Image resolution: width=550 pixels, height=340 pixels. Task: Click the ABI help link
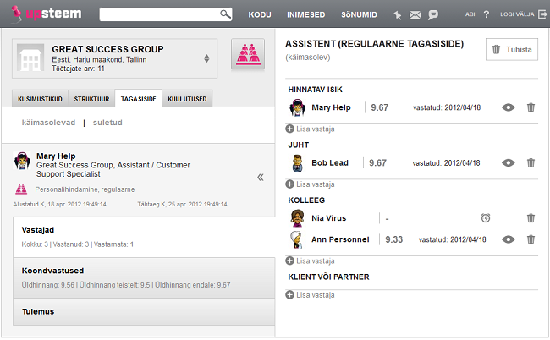[x=470, y=14]
